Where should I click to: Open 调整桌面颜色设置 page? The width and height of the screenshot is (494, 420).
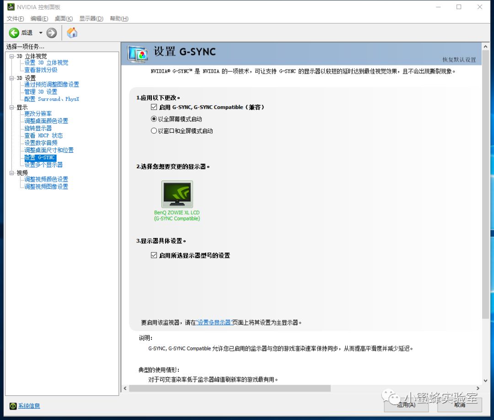(46, 121)
